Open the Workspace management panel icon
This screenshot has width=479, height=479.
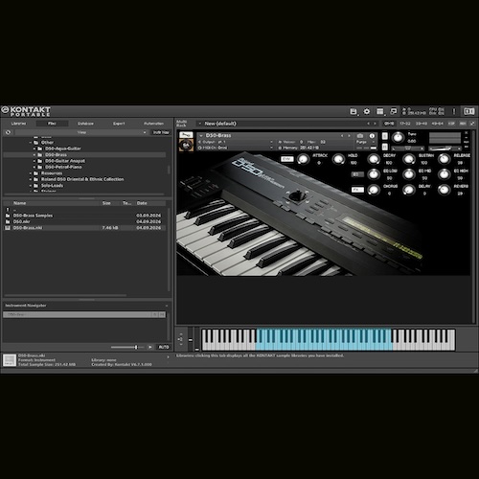point(380,111)
